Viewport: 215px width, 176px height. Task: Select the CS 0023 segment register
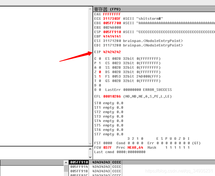click(133, 63)
